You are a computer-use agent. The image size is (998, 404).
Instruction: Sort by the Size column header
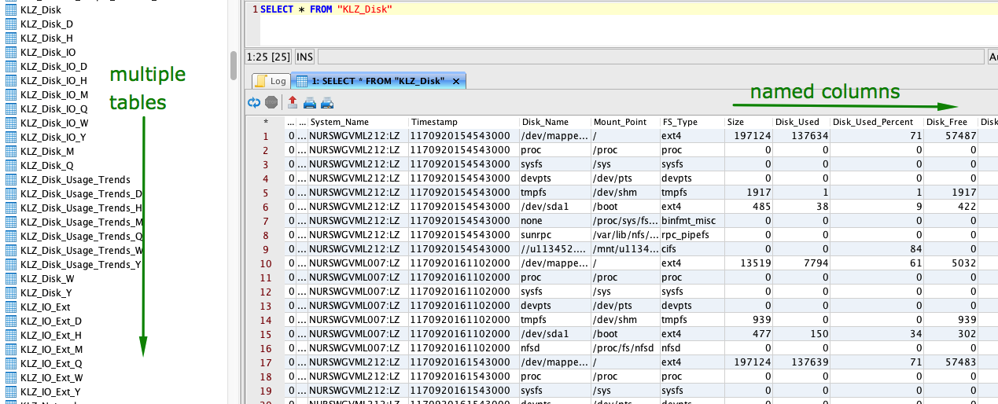(x=748, y=123)
